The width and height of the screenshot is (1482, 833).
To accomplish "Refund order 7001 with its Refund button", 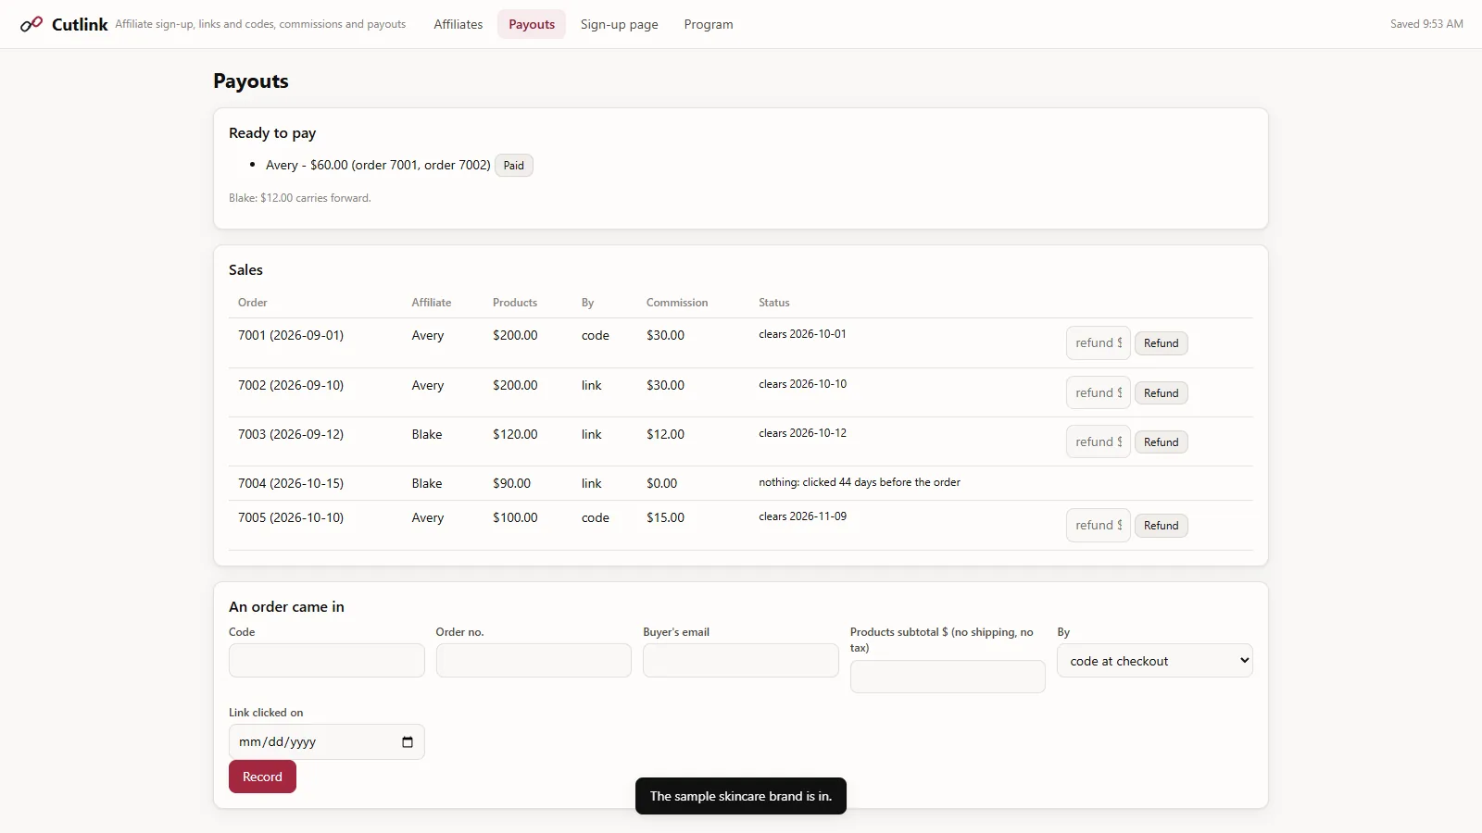I will tap(1162, 343).
